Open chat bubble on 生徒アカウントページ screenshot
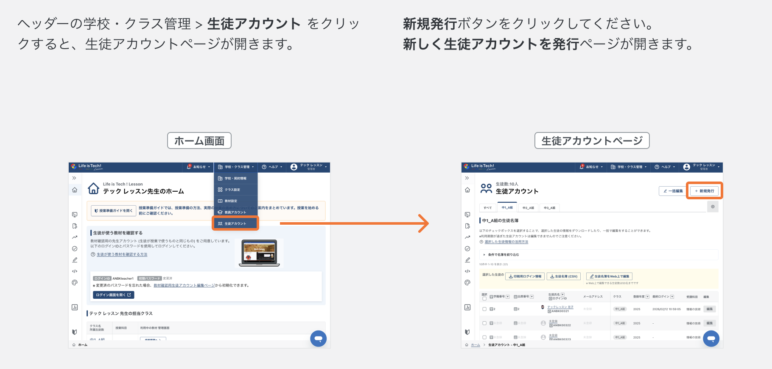The width and height of the screenshot is (772, 369). point(711,339)
